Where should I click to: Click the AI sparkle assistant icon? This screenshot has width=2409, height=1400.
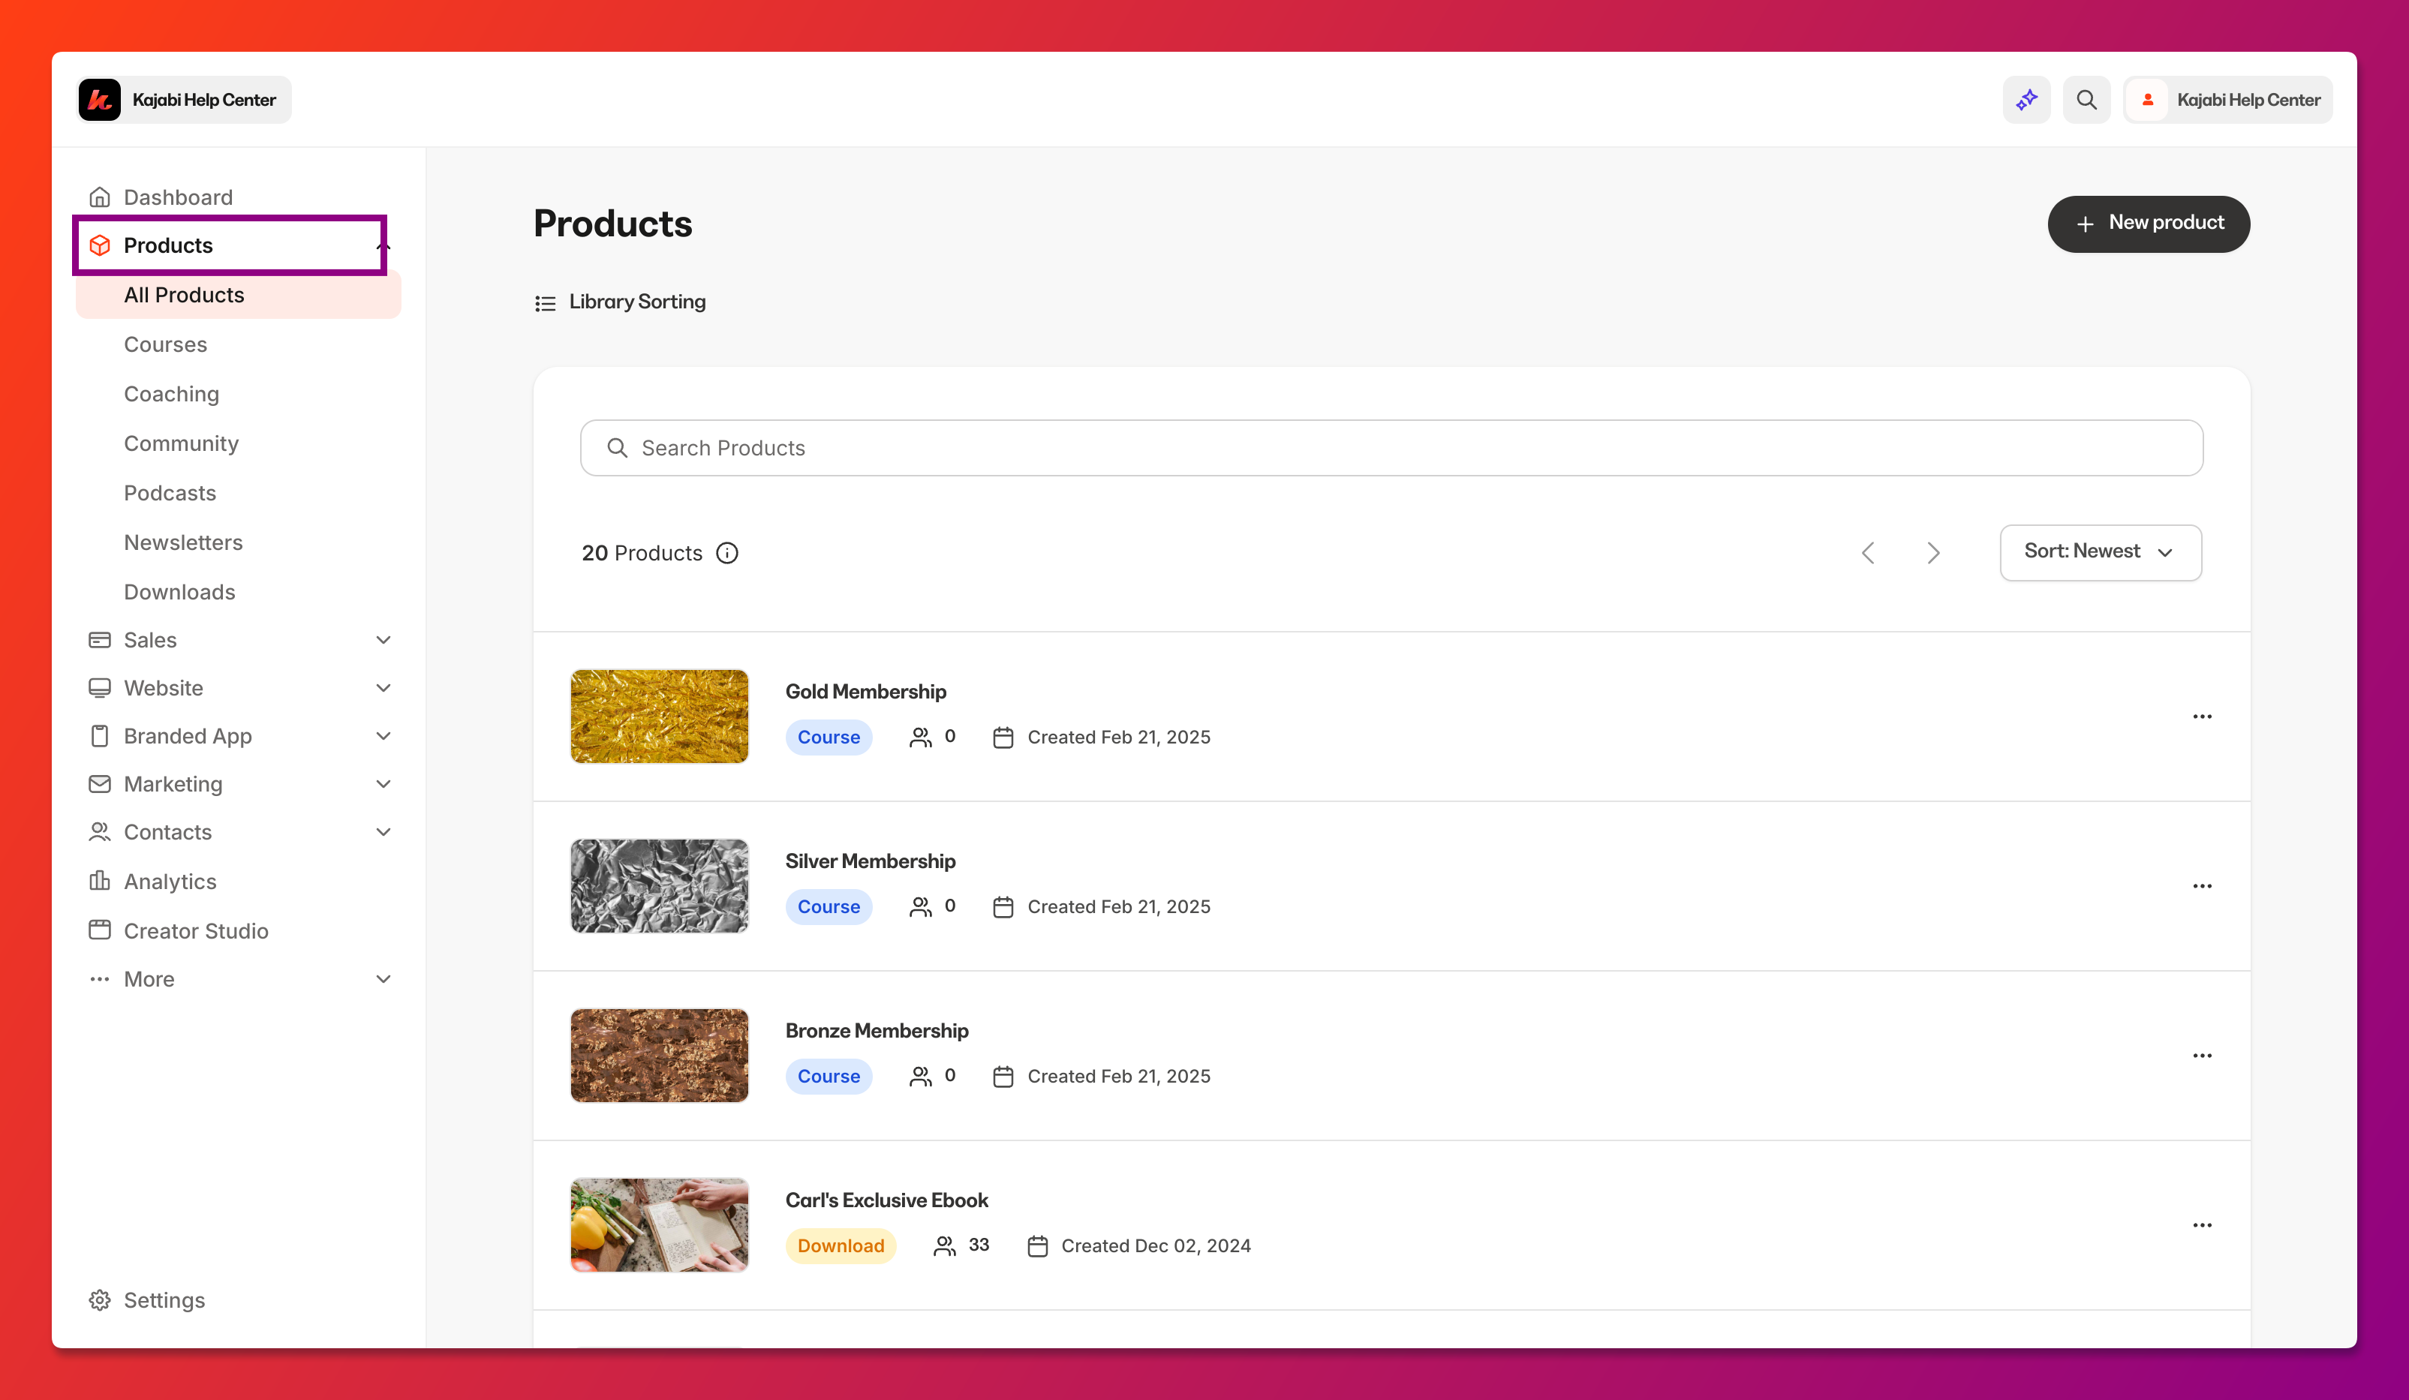(x=2026, y=99)
